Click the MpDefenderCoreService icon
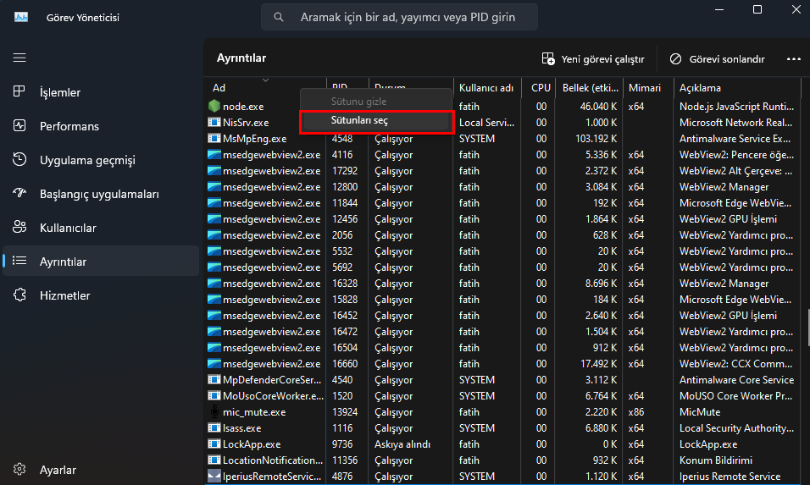This screenshot has width=810, height=485. (x=214, y=380)
